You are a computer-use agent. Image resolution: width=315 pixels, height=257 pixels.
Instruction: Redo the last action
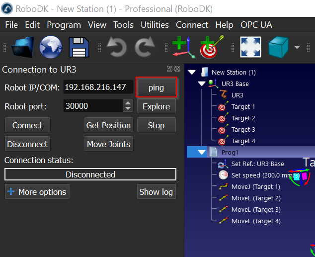coord(145,47)
